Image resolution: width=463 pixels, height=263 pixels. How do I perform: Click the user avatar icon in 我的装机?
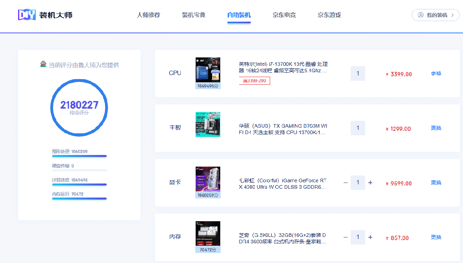click(420, 15)
